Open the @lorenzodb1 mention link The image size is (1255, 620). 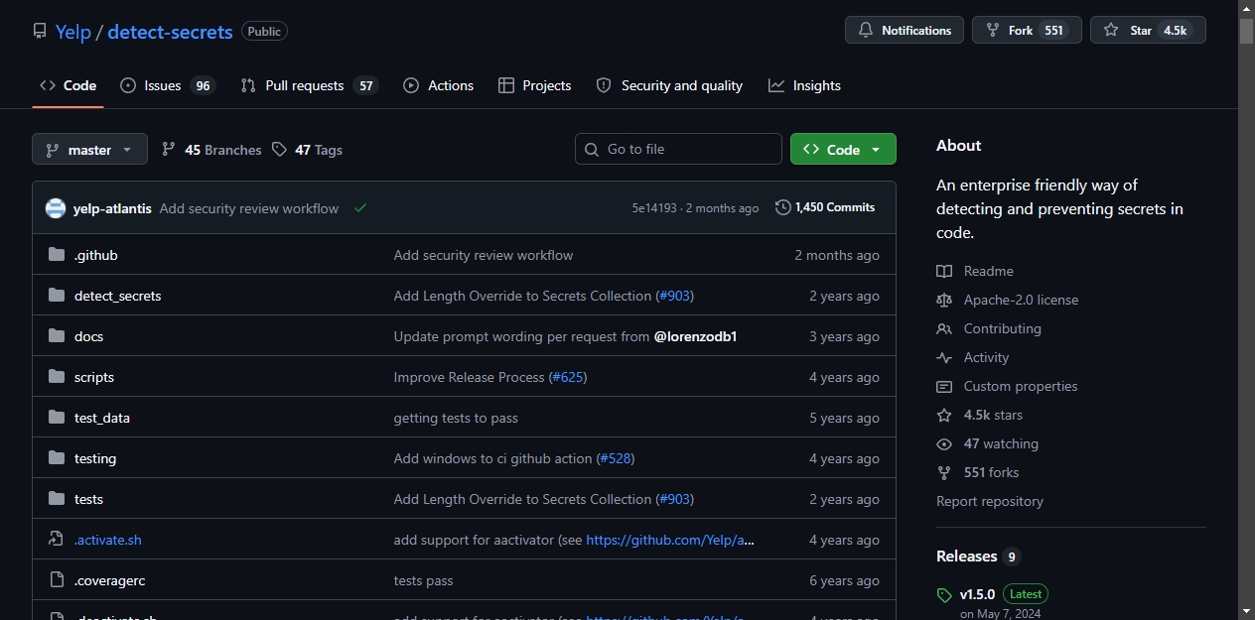point(695,336)
